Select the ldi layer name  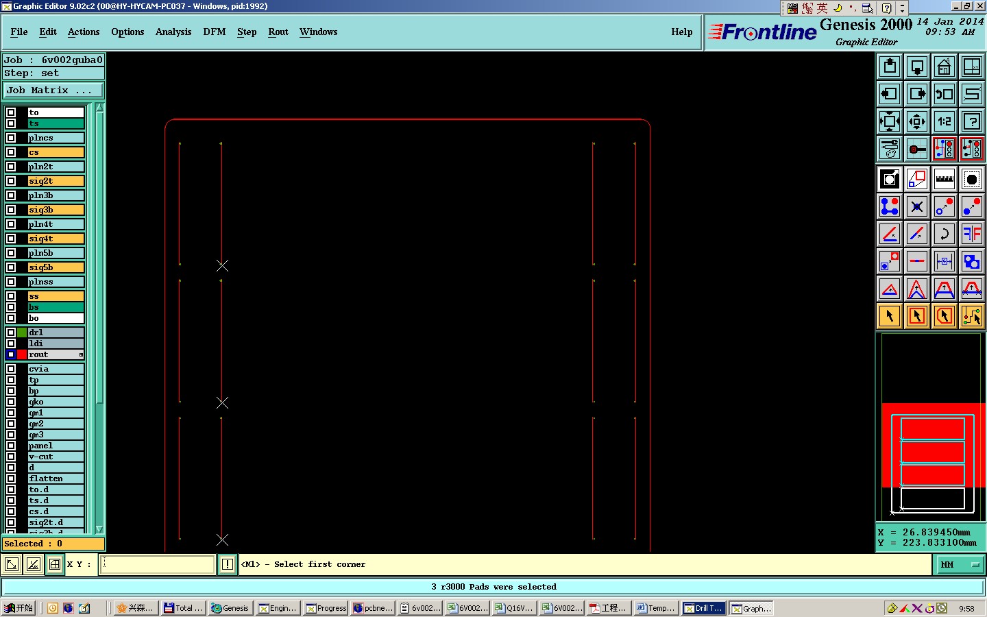[56, 343]
